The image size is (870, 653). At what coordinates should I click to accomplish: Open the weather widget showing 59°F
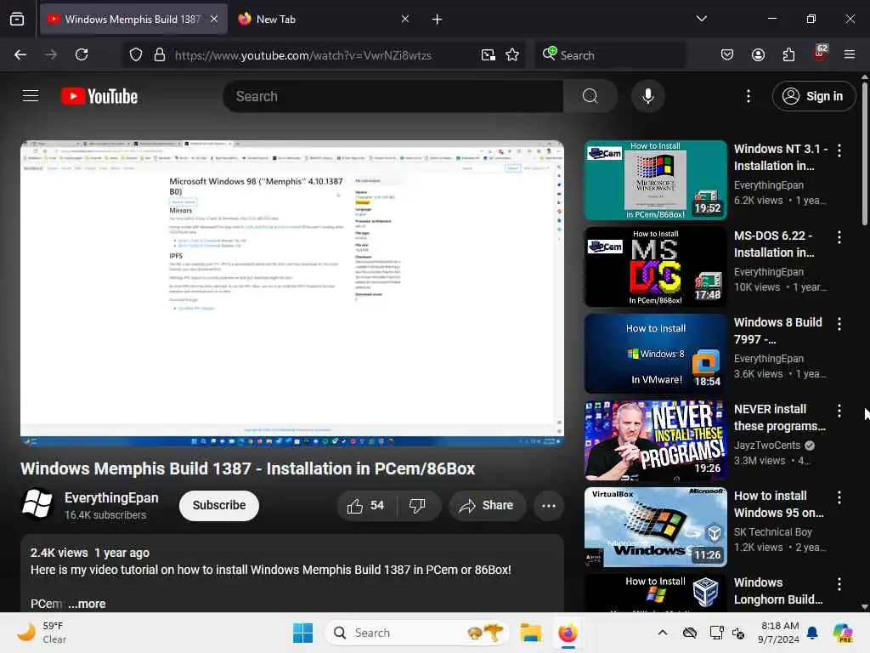click(x=42, y=633)
